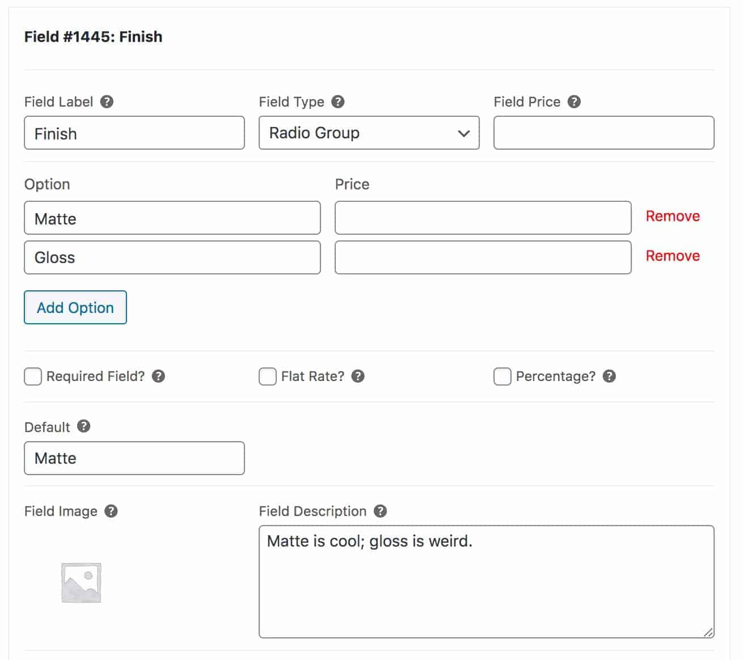Click the Field Label help icon
This screenshot has width=743, height=660.
coord(107,101)
